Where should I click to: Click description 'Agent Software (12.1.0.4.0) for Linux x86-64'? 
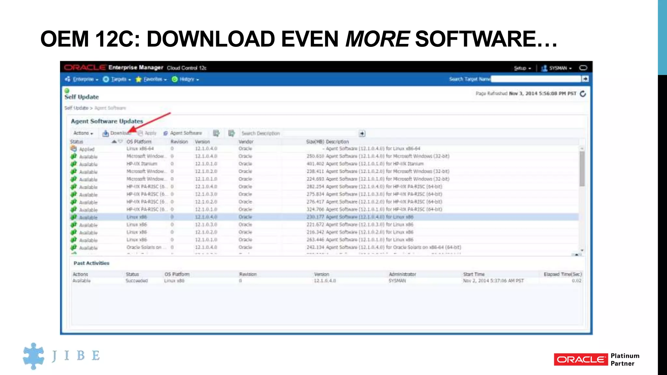[373, 148]
